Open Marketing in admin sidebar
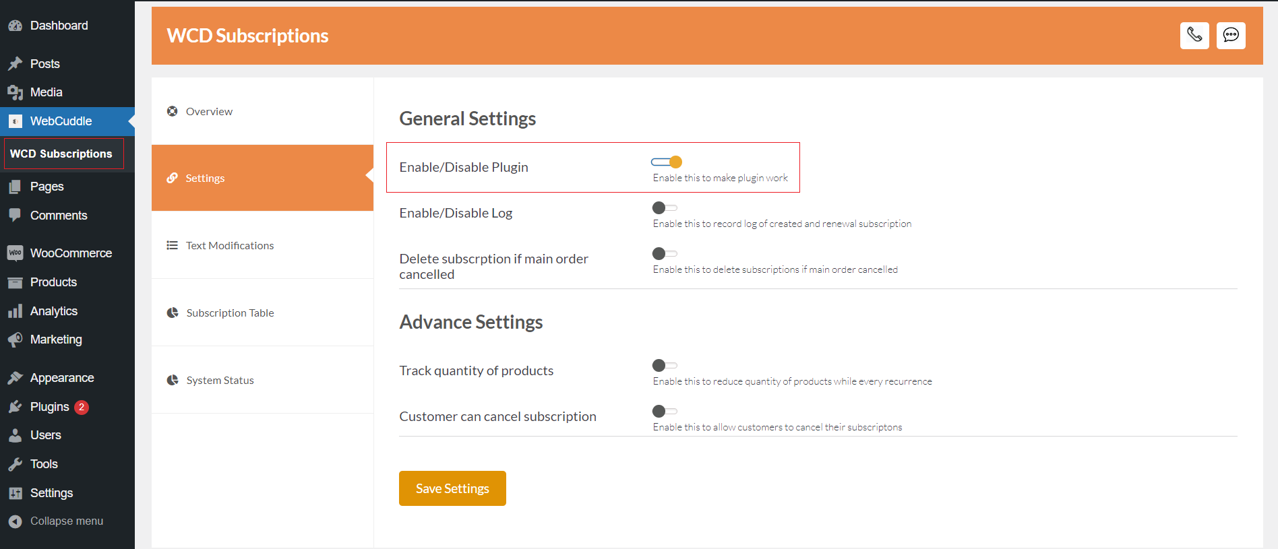The height and width of the screenshot is (549, 1278). pos(67,340)
